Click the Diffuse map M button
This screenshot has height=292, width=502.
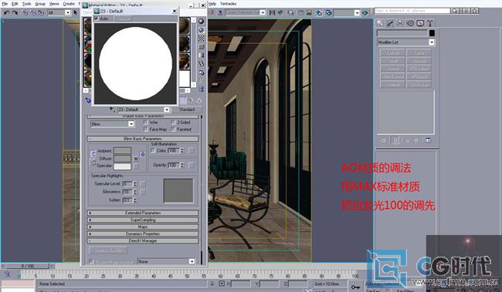tap(136, 159)
